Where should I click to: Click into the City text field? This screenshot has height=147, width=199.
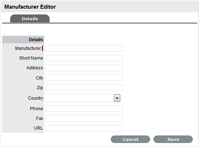pyautogui.click(x=84, y=78)
